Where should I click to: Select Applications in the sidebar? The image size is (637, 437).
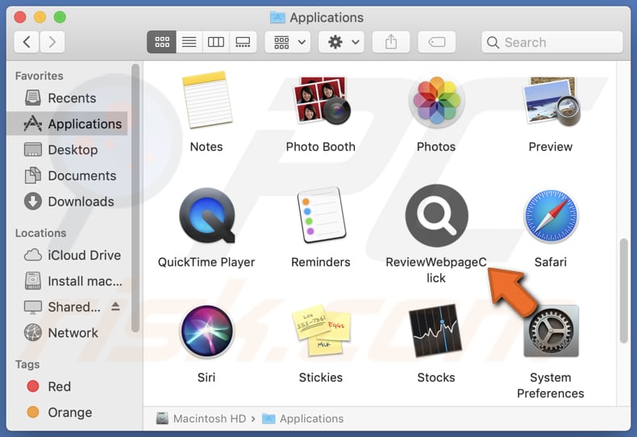67,123
